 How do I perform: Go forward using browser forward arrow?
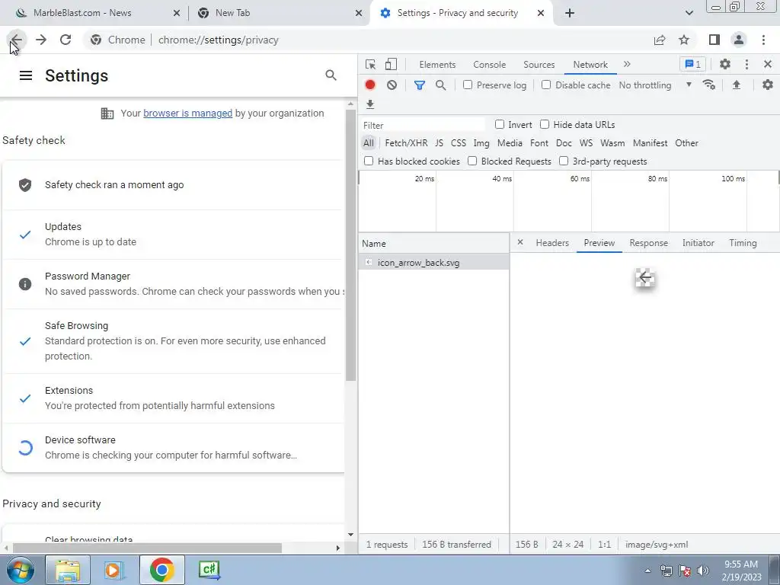(41, 40)
